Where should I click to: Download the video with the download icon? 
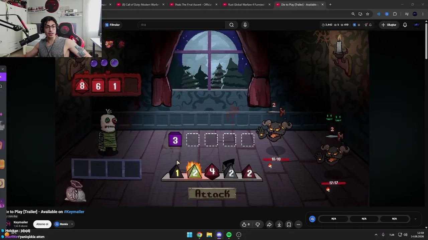click(279, 225)
